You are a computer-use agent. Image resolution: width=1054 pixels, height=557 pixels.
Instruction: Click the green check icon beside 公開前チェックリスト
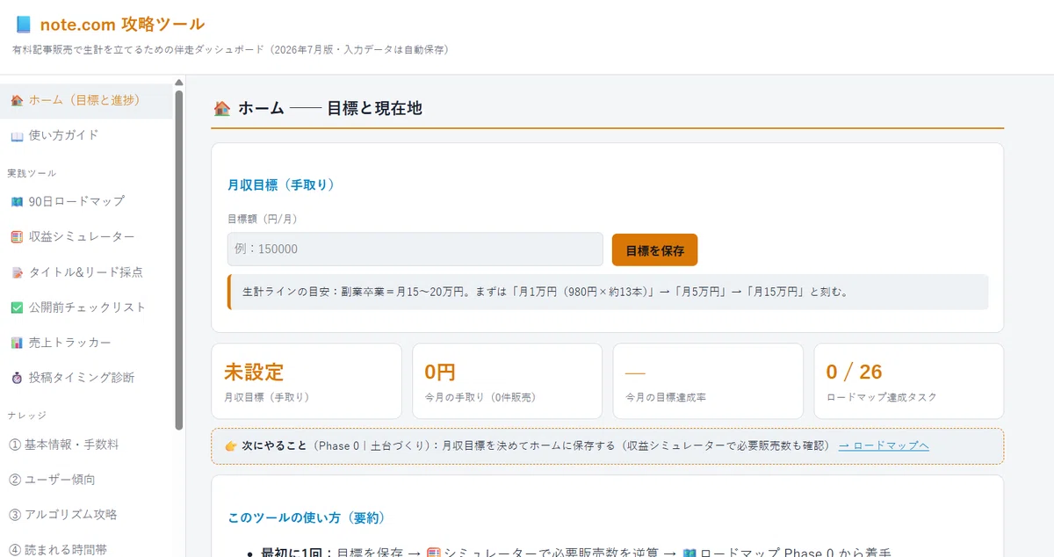pyautogui.click(x=17, y=307)
